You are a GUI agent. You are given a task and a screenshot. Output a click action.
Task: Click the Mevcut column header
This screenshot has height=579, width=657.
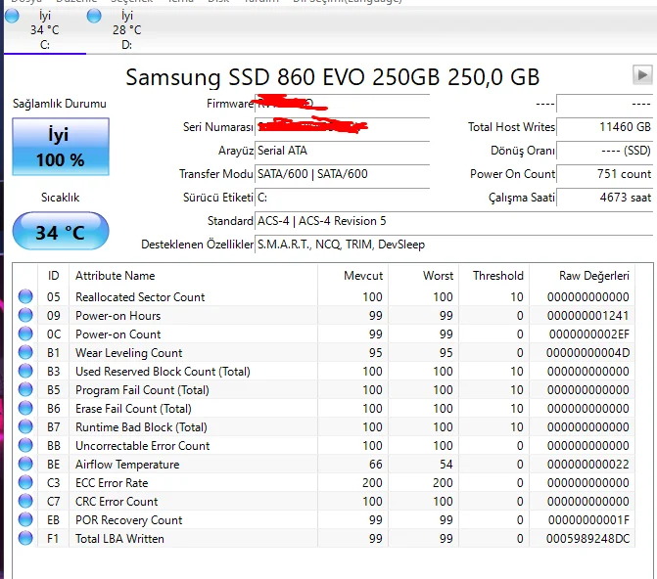coord(352,276)
